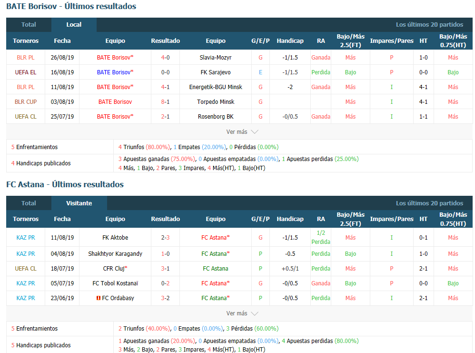Open the BLR CUP tournament link
The width and height of the screenshot is (475, 353).
26,102
